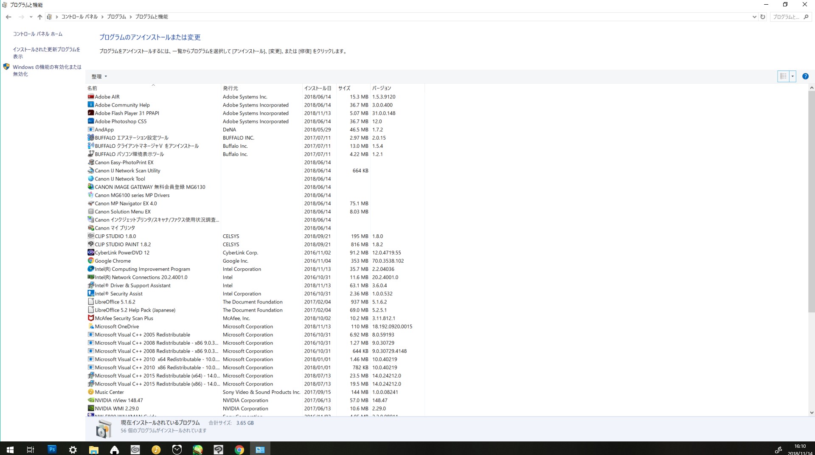Go up one level with the up arrow
815x455 pixels.
(39, 17)
